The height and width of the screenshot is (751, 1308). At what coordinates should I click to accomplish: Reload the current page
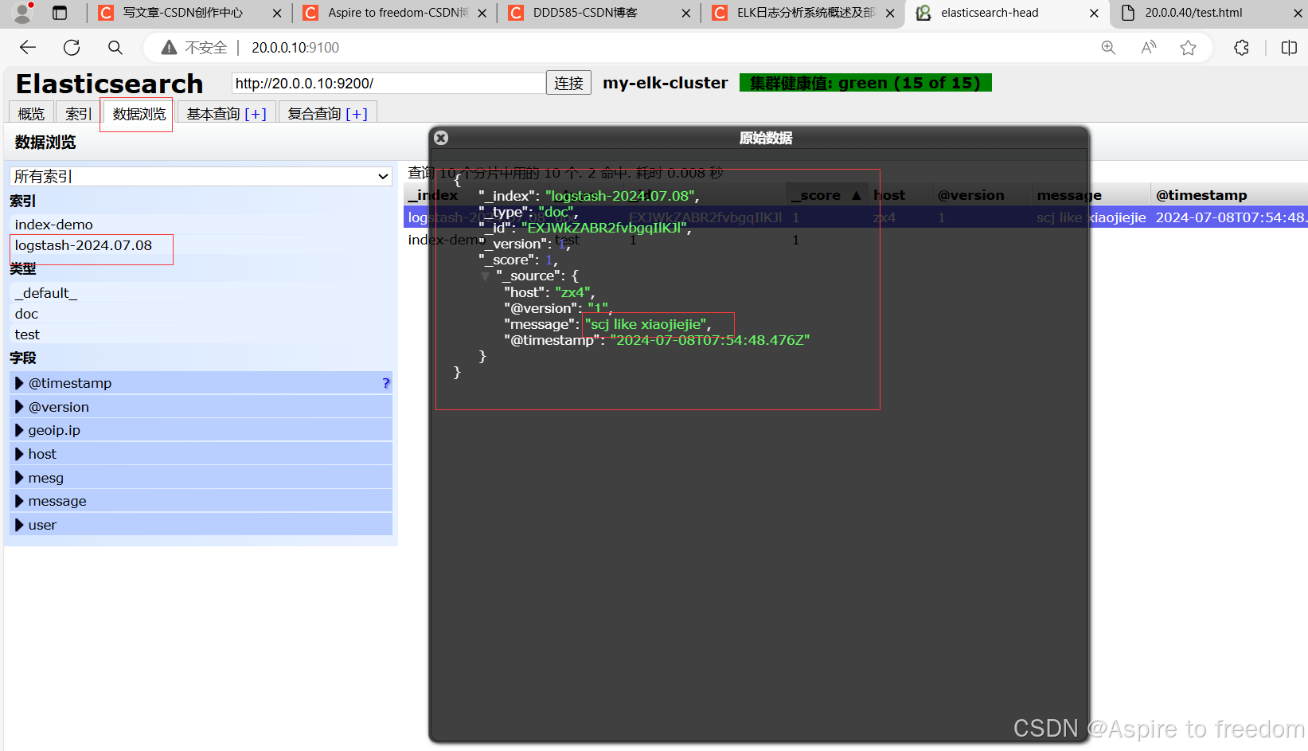coord(72,48)
